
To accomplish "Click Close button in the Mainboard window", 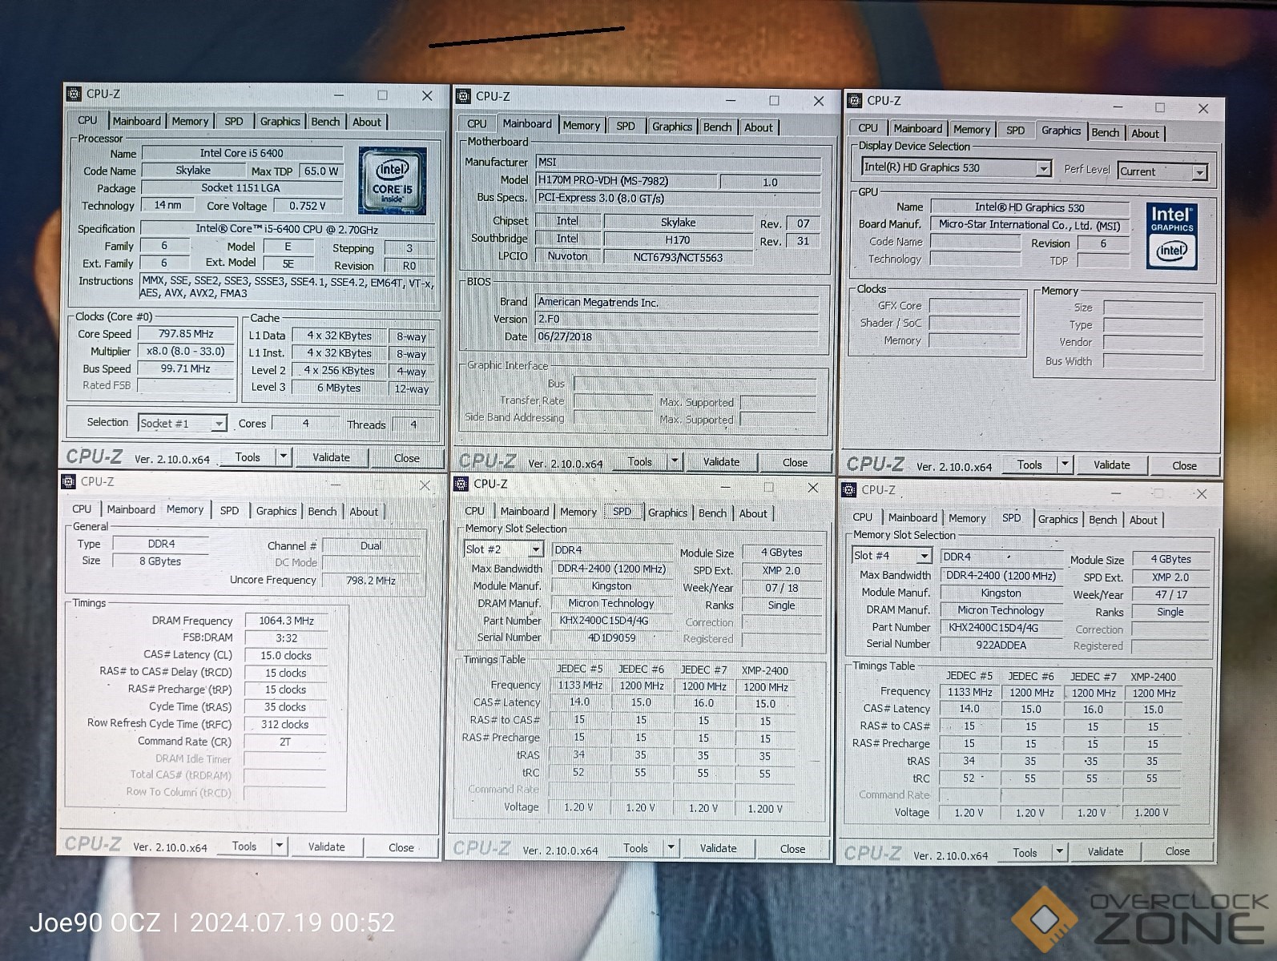I will pyautogui.click(x=795, y=462).
